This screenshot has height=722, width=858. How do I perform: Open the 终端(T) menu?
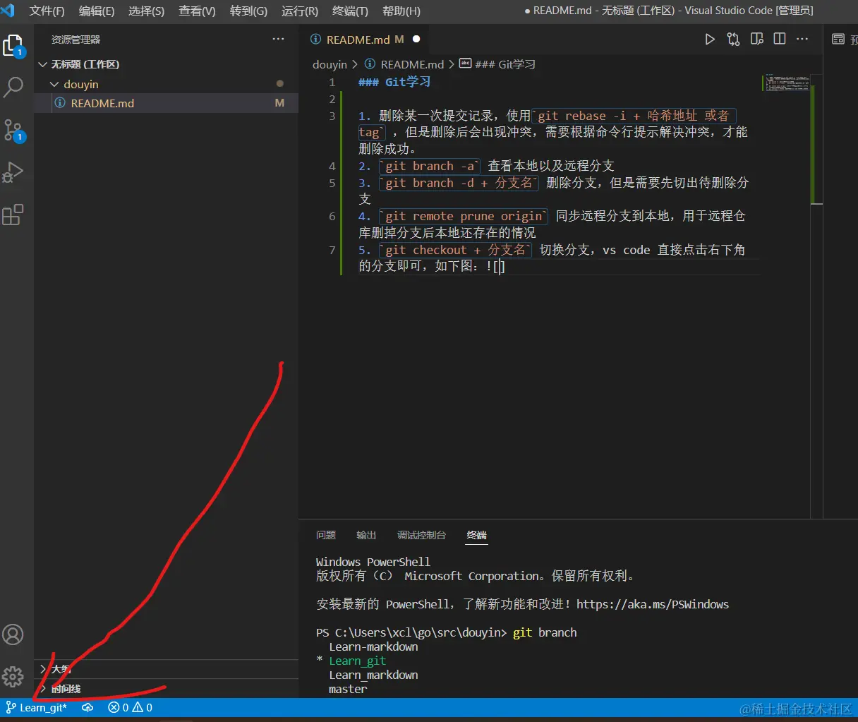point(350,11)
